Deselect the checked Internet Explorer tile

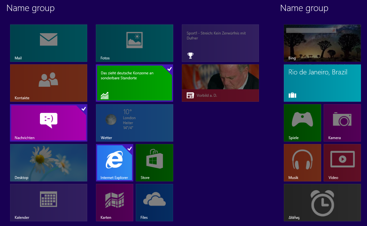(x=114, y=162)
